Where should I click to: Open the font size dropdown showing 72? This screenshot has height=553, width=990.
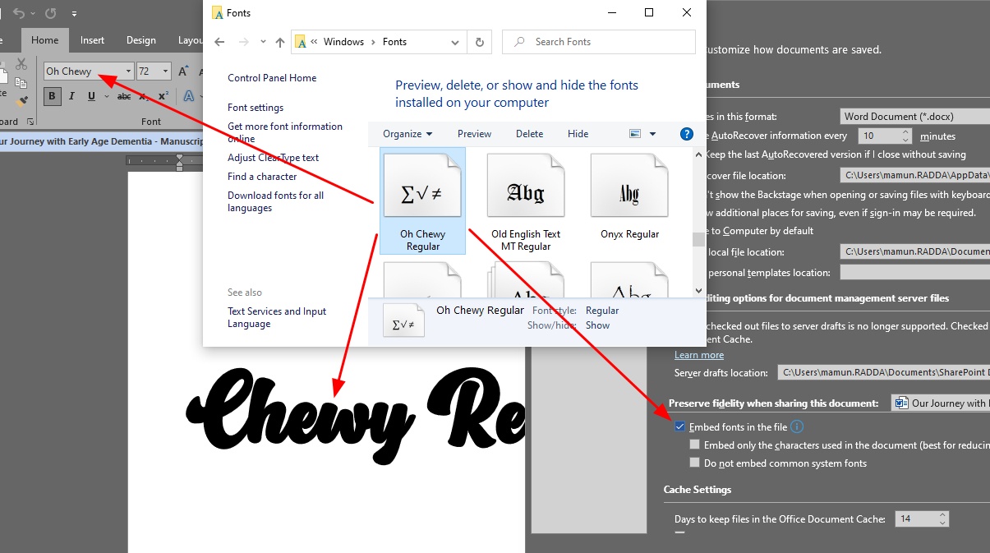(165, 71)
